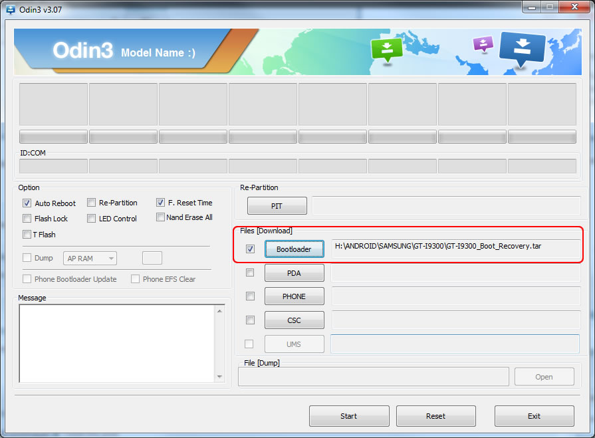Click the File [Dump] path field
This screenshot has height=438, width=595.
coord(374,377)
